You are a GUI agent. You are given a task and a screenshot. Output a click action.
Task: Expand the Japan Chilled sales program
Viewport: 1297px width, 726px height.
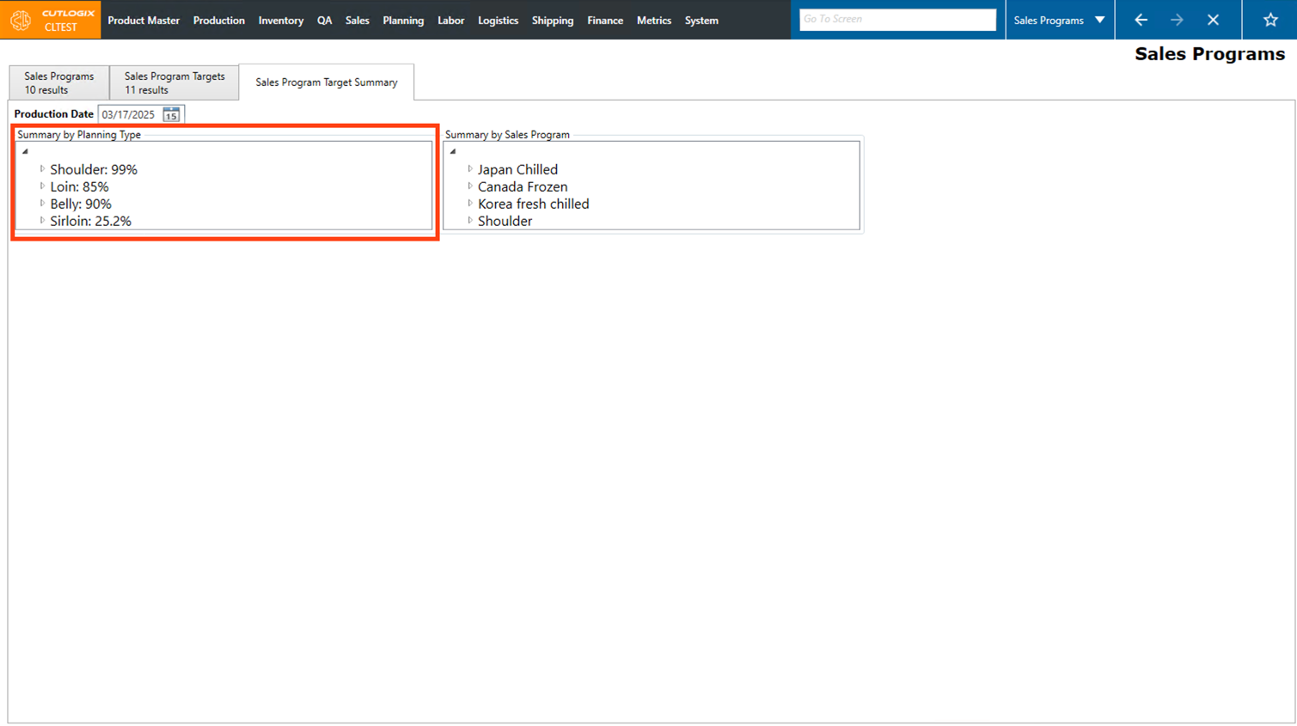point(470,169)
